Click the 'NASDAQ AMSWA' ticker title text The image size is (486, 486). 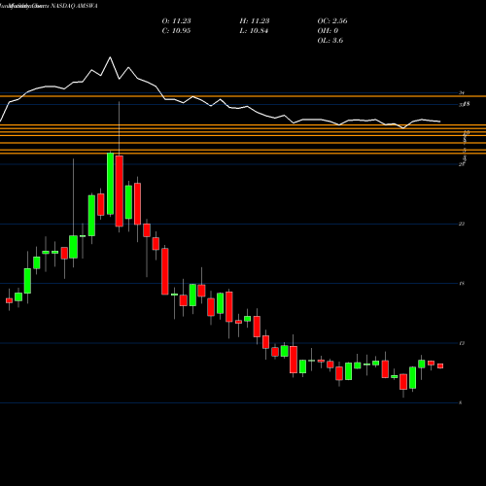74,6
